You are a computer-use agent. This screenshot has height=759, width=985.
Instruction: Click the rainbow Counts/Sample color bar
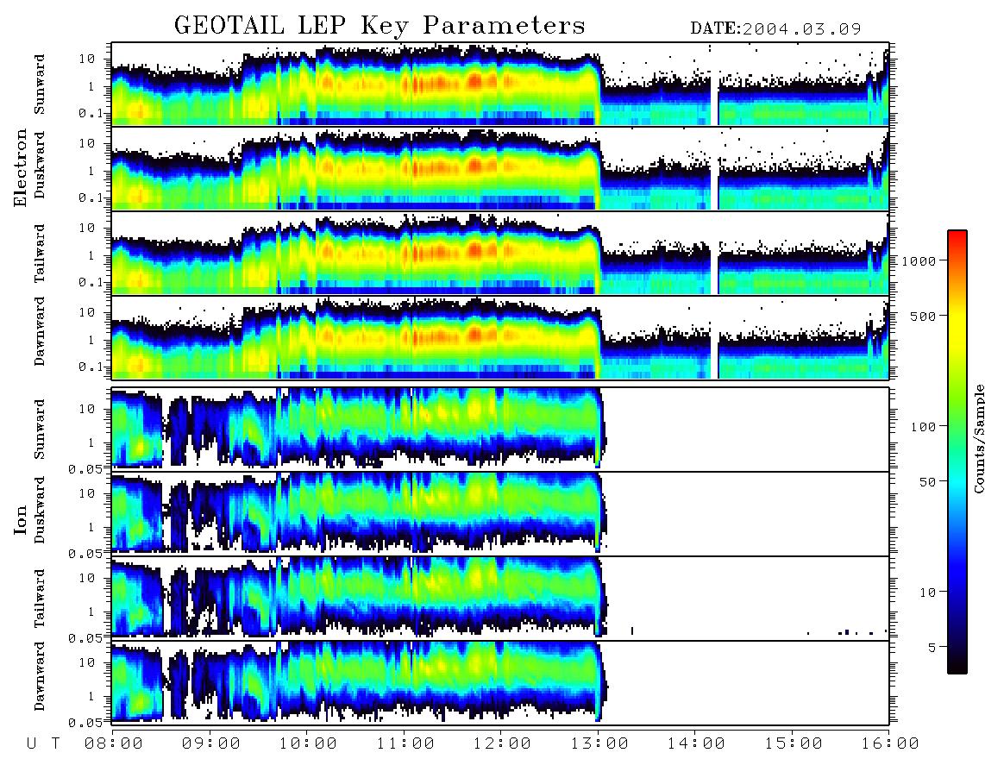coord(957,452)
